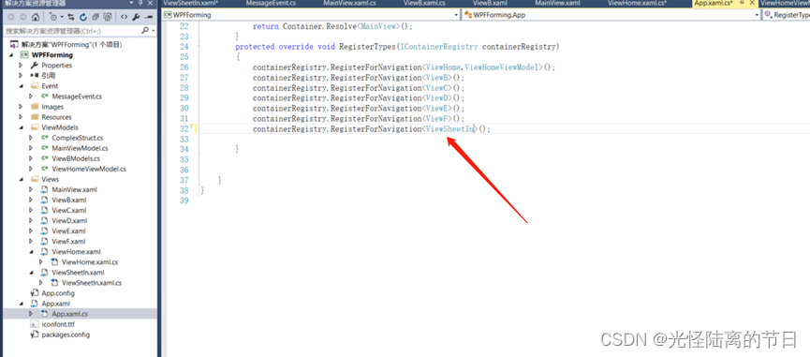Toggle Preview Selected Items icon beside the wrench

[149, 17]
